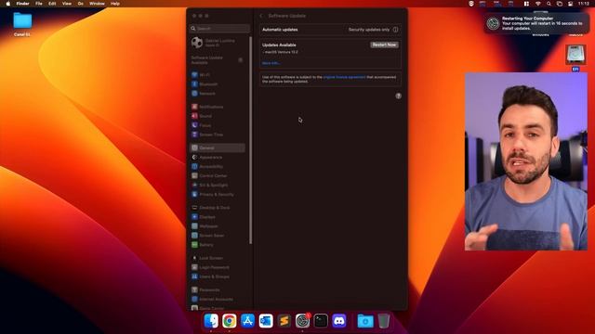Viewport: 595px width, 334px height.
Task: Open Finder from the Dock
Action: (211, 321)
